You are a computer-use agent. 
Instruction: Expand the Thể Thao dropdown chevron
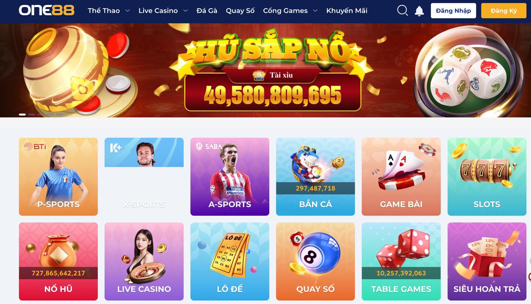tap(127, 11)
